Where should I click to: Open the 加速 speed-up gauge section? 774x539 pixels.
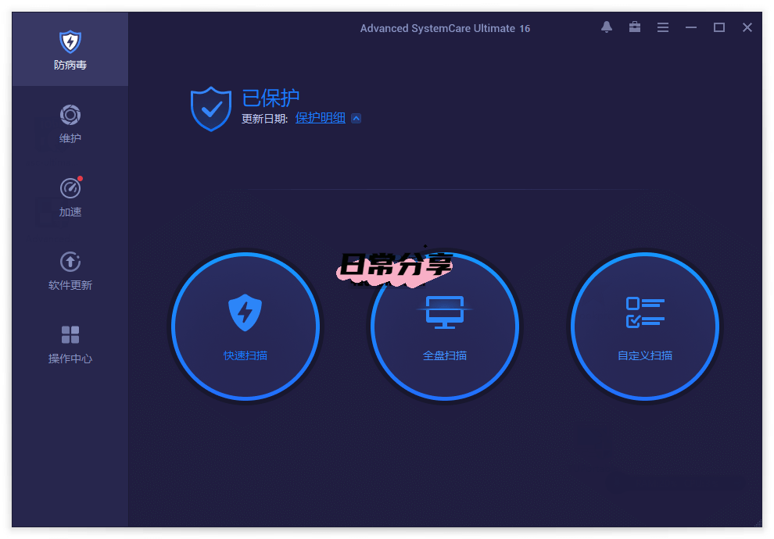coord(70,197)
